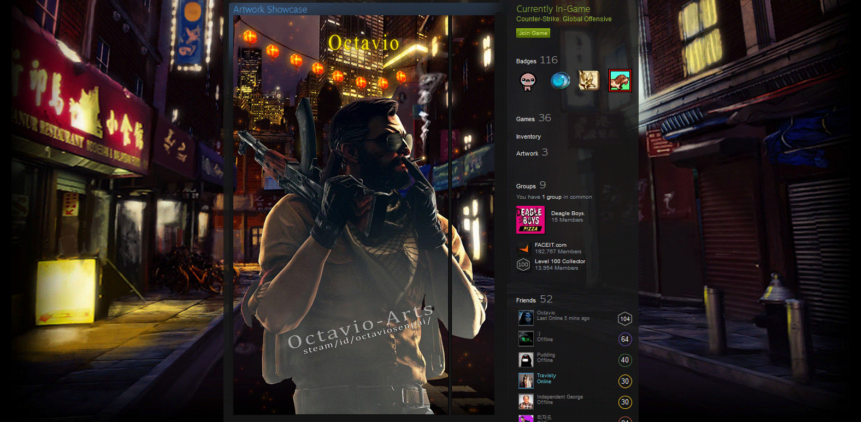
Task: Click the '1 group' in common link
Action: point(552,197)
